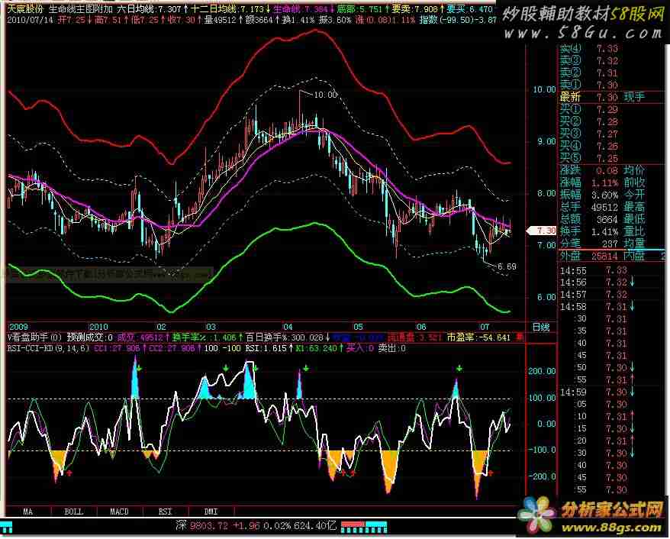Click the 六日均线 7.307 header value
The height and width of the screenshot is (539, 670).
[x=152, y=9]
